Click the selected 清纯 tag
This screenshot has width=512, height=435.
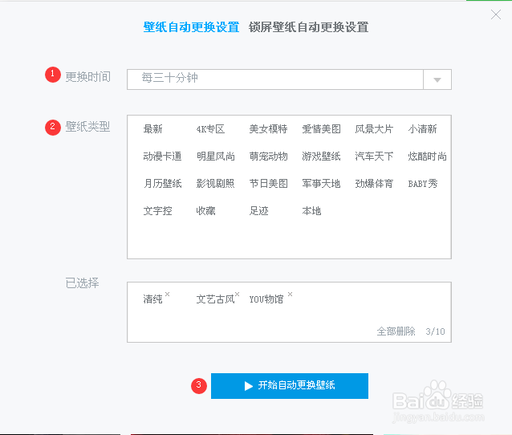coord(152,299)
